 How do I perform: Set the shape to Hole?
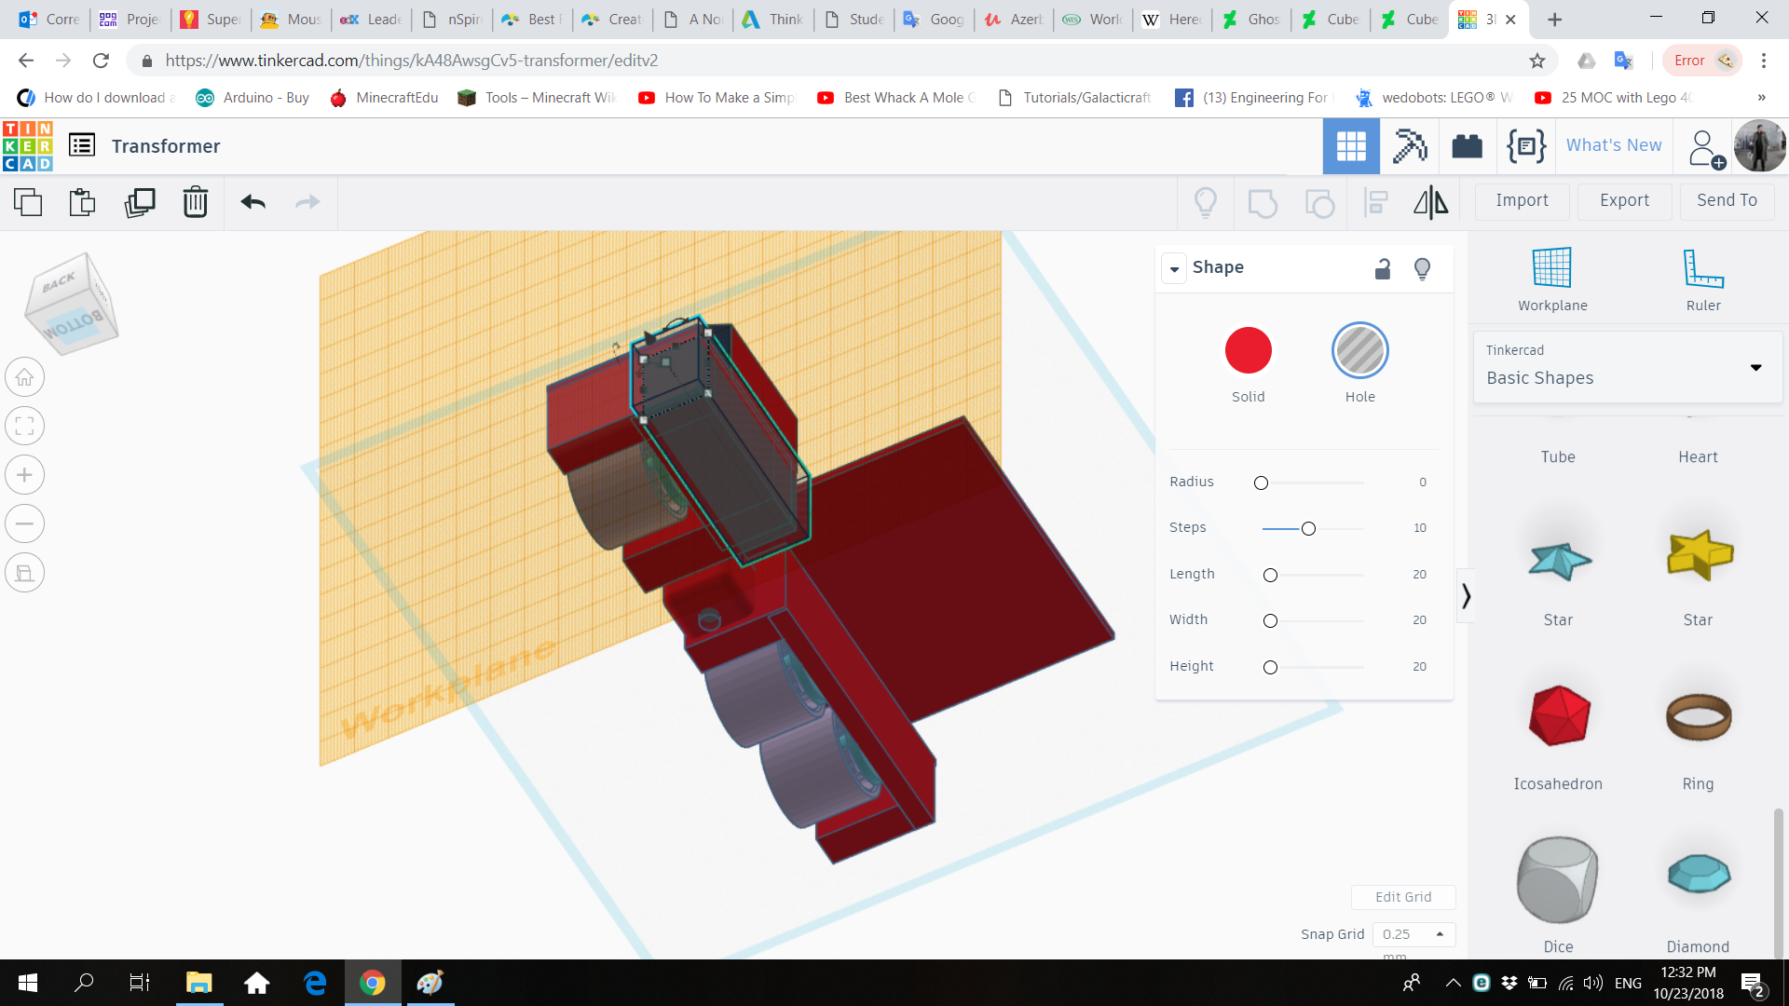pyautogui.click(x=1359, y=350)
